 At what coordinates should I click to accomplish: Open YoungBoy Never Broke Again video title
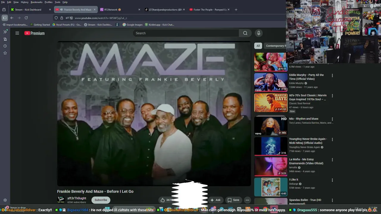tap(308, 141)
